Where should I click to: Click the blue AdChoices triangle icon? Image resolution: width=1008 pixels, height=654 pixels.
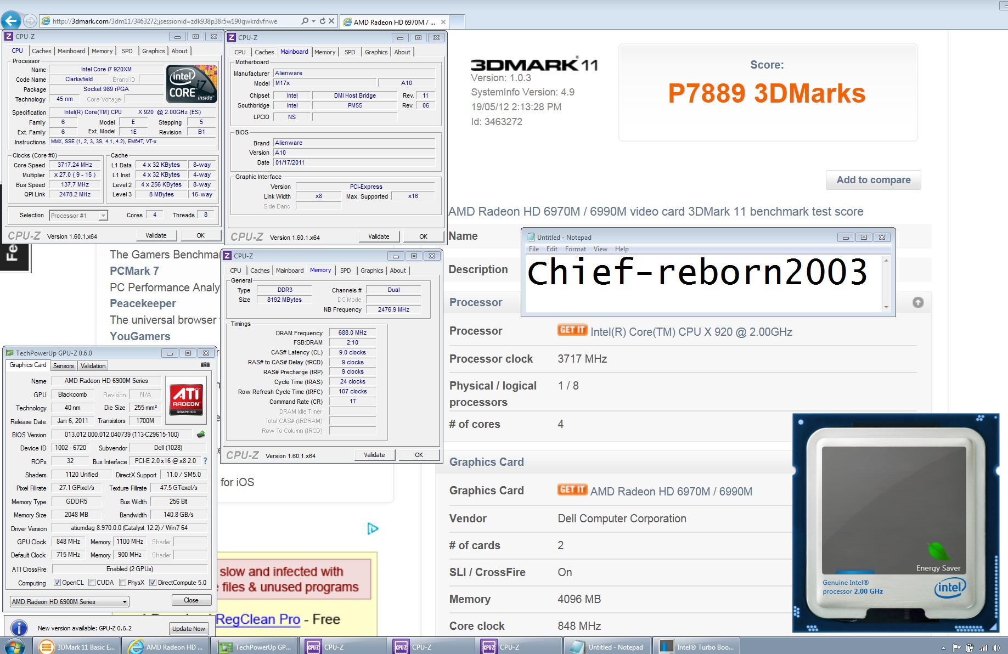(x=373, y=528)
